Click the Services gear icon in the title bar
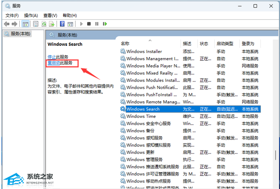Viewport: 280px width, 189px height. point(8,6)
